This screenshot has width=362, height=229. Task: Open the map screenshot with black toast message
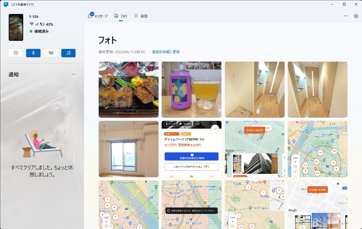191,205
